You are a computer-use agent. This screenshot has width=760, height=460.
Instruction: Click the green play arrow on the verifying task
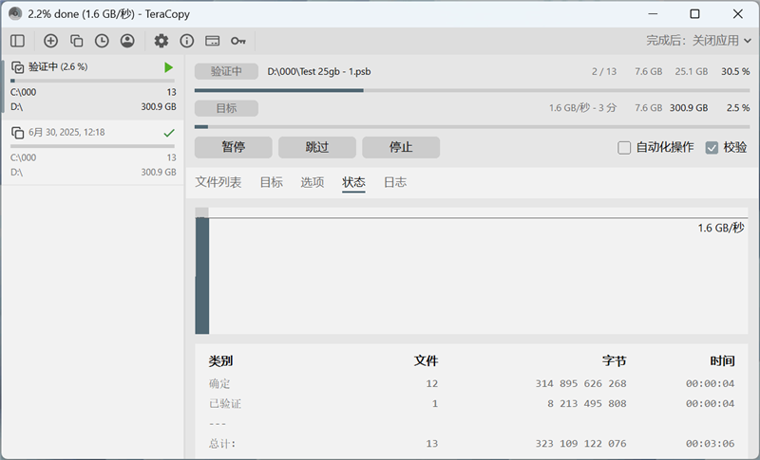click(168, 67)
